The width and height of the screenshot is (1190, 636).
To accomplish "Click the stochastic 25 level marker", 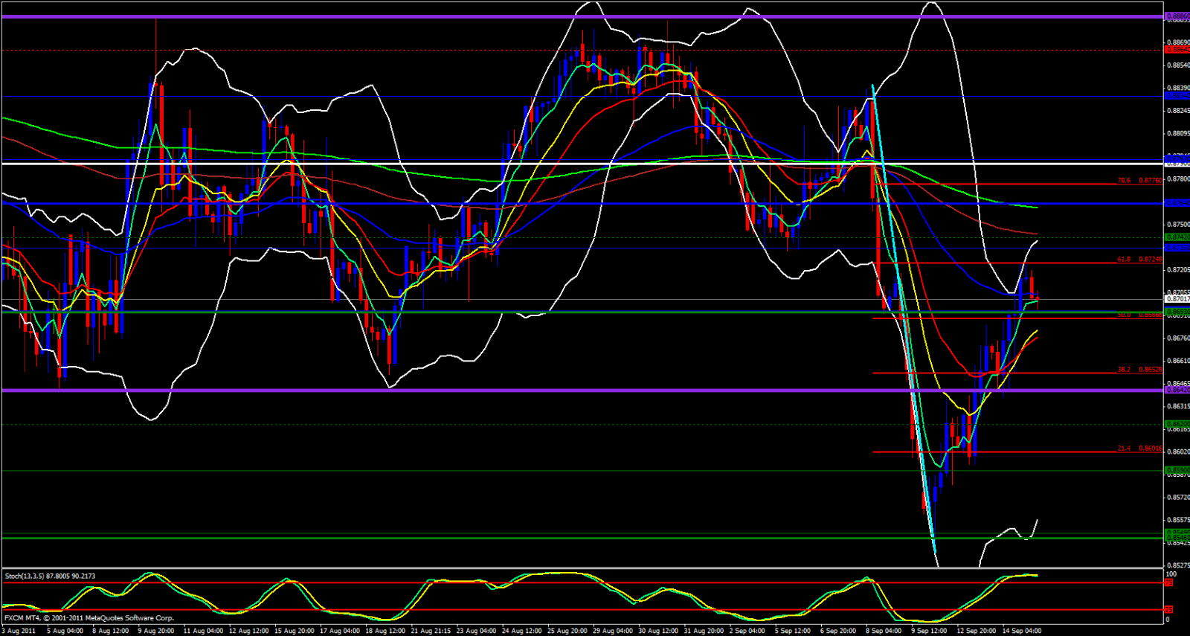I will [1169, 610].
